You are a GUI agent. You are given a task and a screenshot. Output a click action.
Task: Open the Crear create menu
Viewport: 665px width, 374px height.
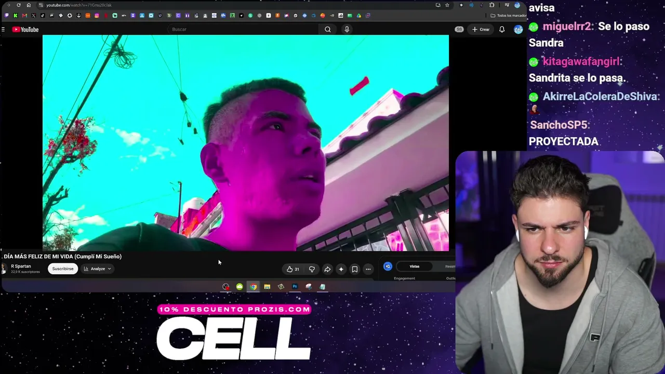pos(481,30)
